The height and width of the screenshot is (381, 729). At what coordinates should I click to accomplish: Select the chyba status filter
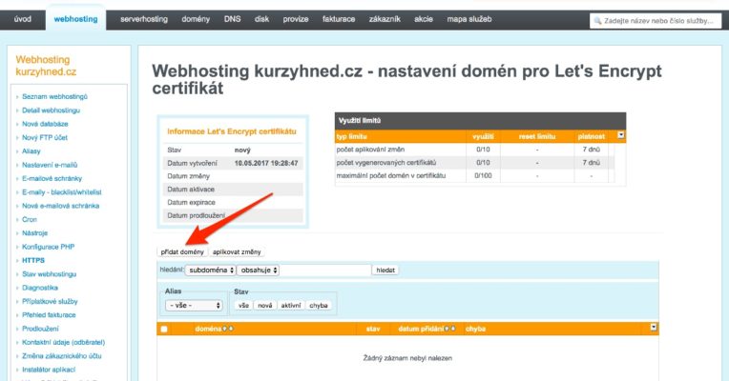click(x=319, y=306)
